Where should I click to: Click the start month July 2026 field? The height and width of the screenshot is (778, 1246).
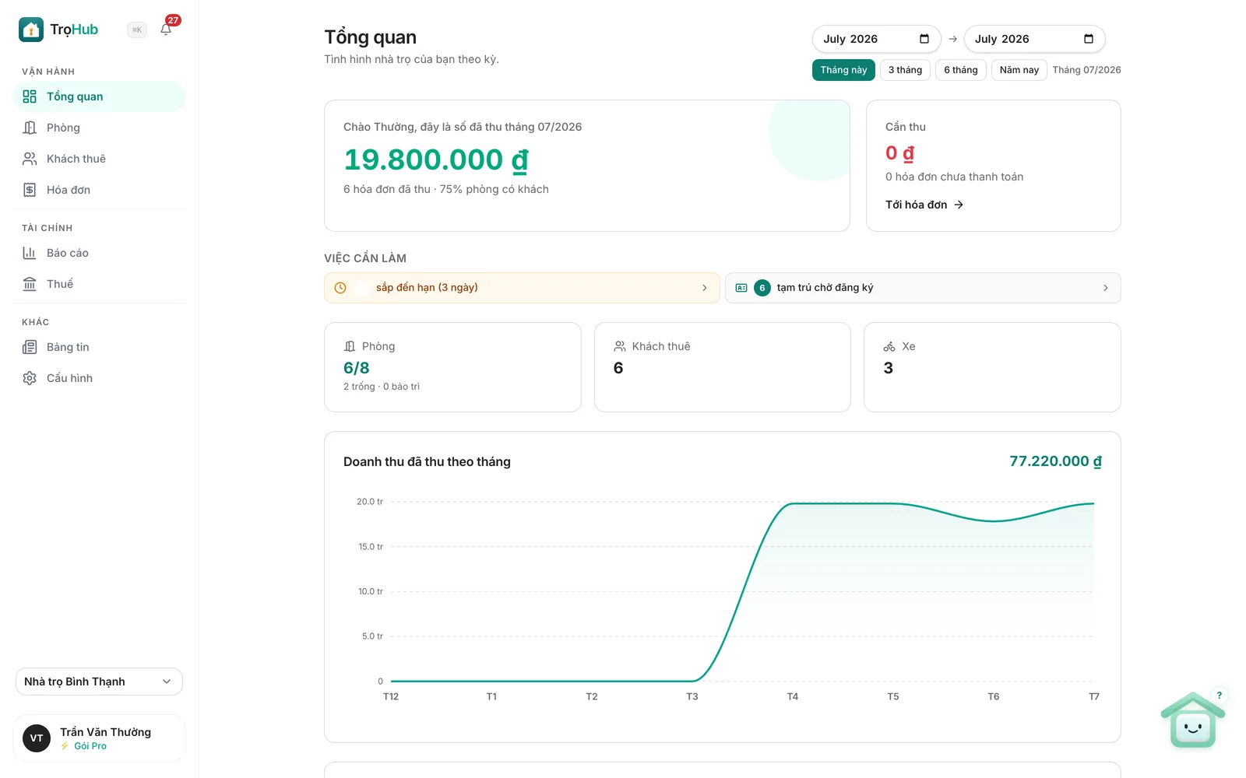[x=876, y=39]
